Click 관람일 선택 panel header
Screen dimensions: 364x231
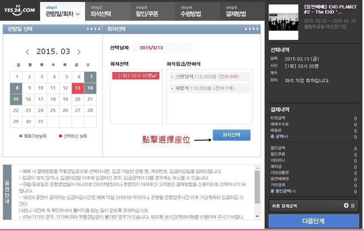coord(53,29)
